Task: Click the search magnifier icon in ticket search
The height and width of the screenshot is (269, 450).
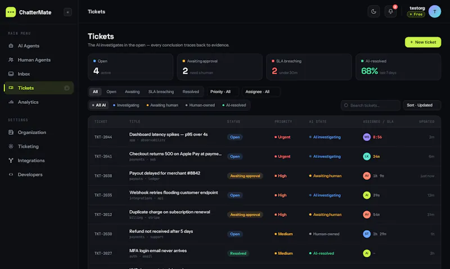Action: pos(346,106)
